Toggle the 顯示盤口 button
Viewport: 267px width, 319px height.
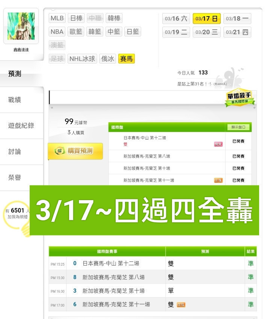238,127
